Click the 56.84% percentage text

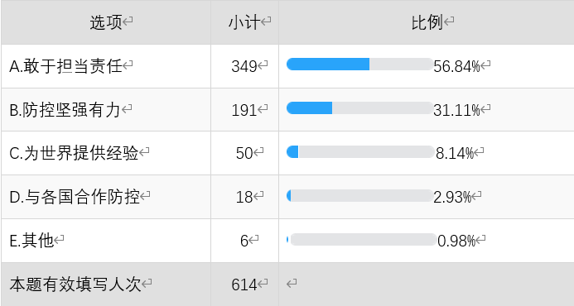(x=456, y=66)
